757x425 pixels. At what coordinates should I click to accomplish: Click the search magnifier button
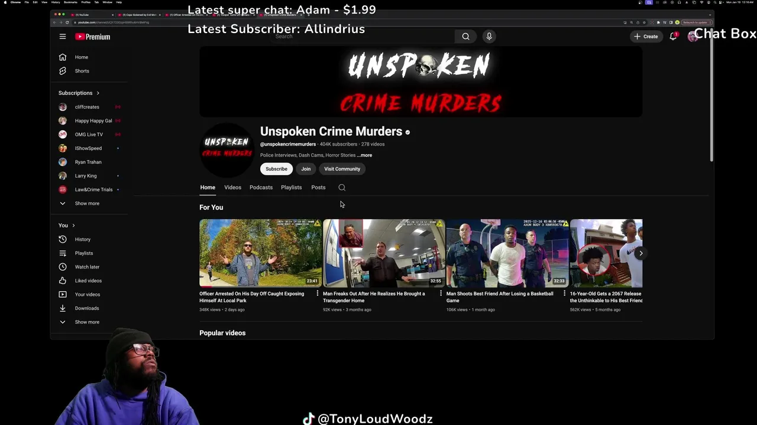tap(465, 37)
